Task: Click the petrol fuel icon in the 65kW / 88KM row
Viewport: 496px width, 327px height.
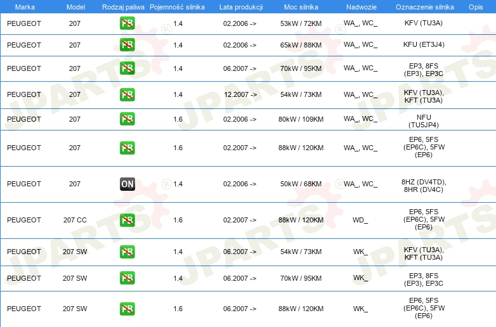Action: 127,45
